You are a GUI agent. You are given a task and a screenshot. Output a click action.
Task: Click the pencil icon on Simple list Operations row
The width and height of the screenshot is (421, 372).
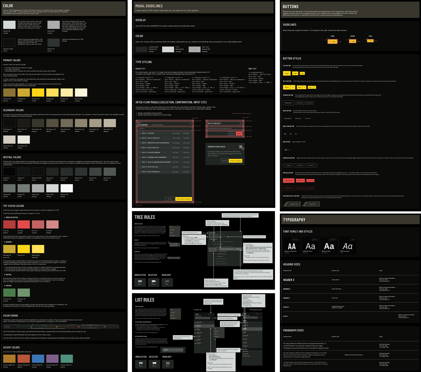tap(208, 326)
